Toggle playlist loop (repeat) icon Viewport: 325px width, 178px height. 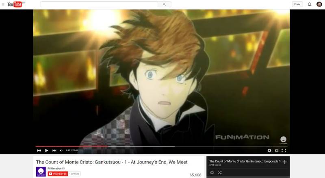[x=212, y=172]
